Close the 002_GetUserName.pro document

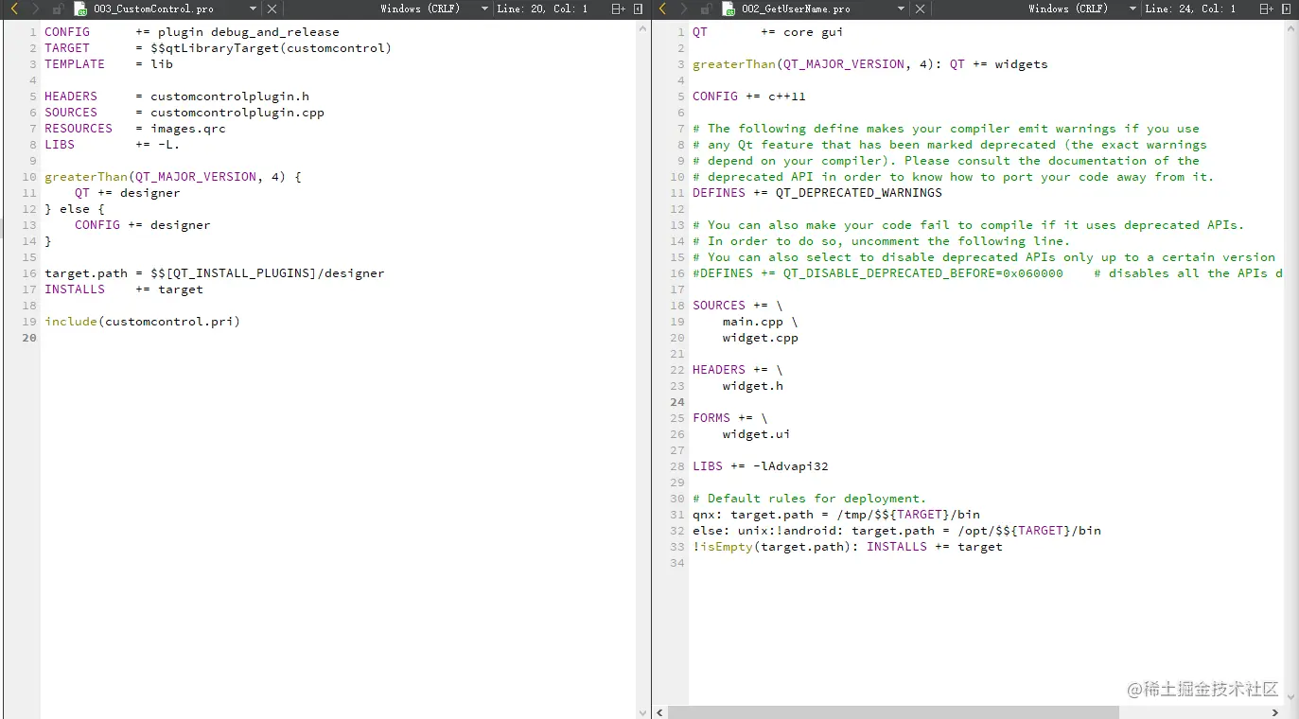coord(921,9)
